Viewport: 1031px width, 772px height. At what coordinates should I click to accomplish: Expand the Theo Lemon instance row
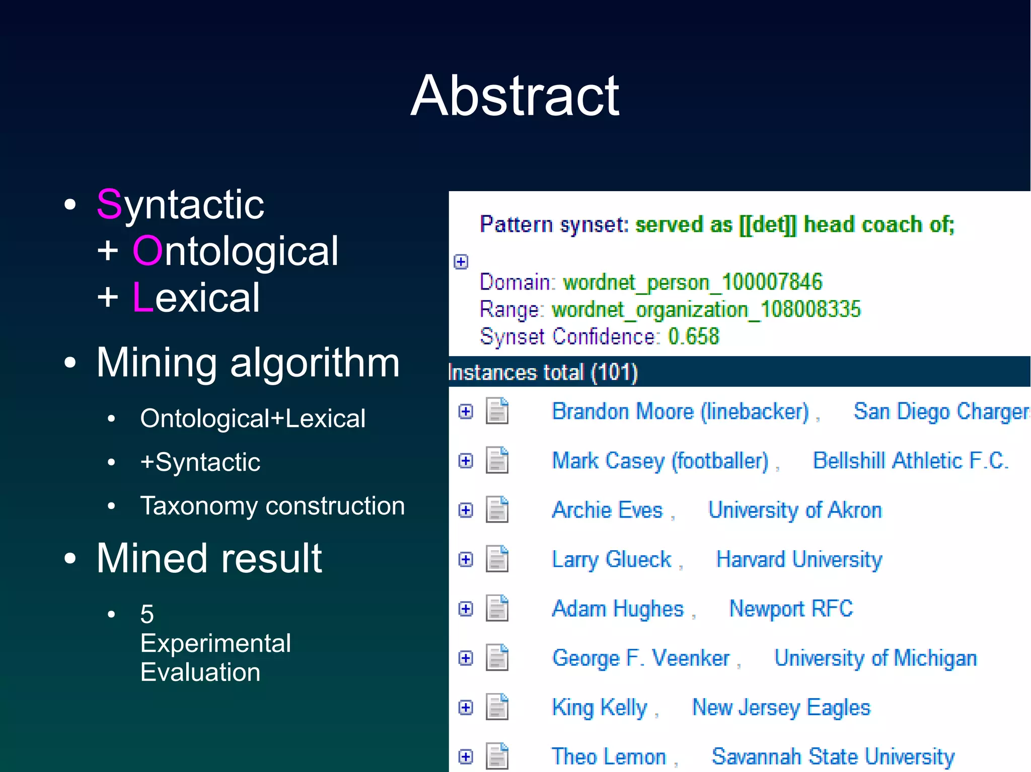tap(466, 756)
